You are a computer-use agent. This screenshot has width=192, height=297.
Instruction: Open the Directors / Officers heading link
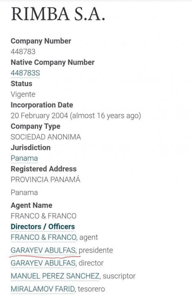pyautogui.click(x=42, y=226)
